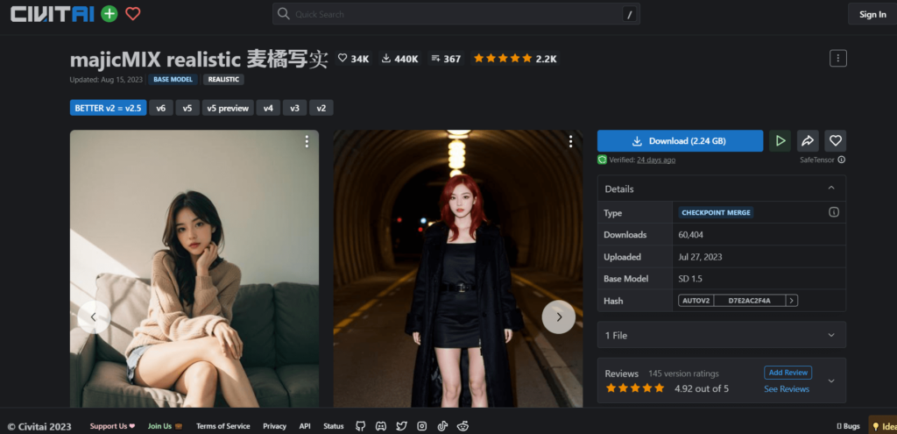The width and height of the screenshot is (897, 434).
Task: Click the Sign In button
Action: click(872, 14)
